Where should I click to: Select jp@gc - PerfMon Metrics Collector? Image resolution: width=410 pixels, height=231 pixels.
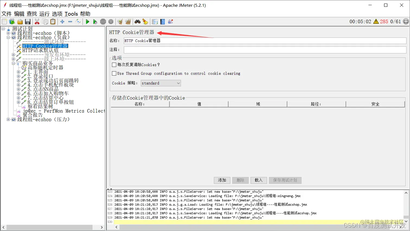[63, 111]
